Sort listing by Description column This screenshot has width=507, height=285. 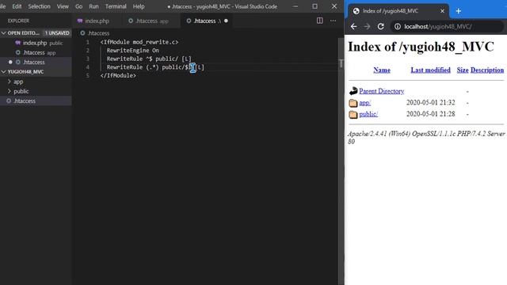(487, 70)
